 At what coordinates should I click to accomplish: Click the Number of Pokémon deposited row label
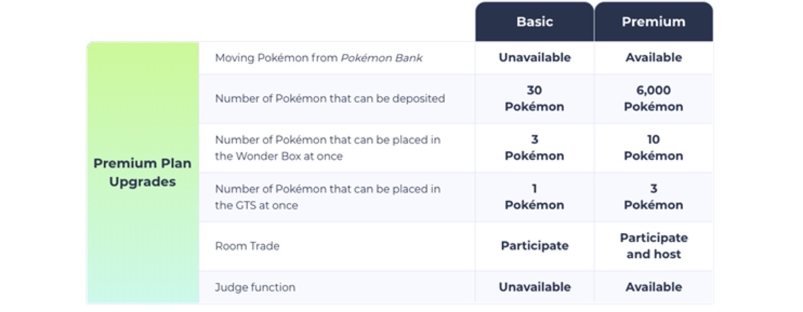pyautogui.click(x=330, y=99)
